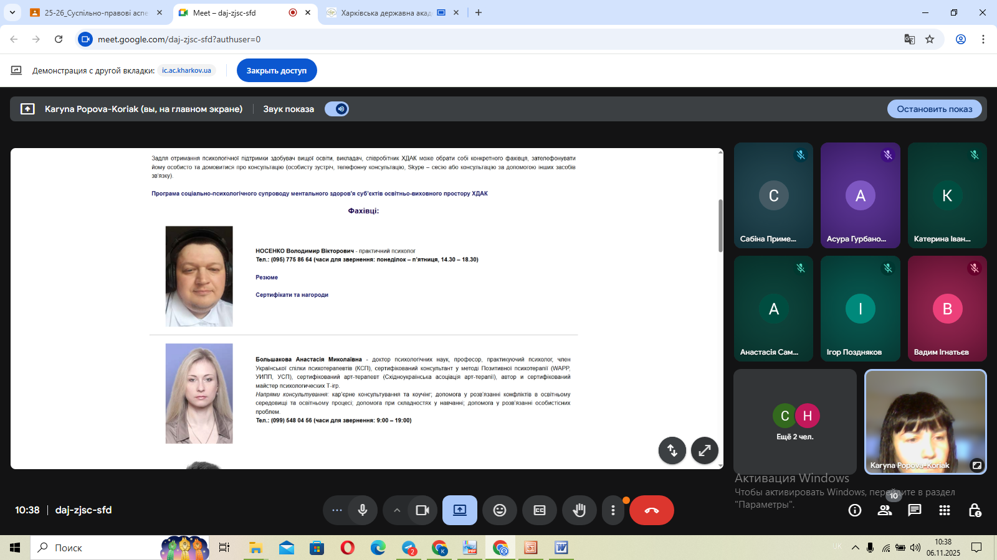Expand the audio settings ellipsis button
Screen dimensions: 997x560
337,510
